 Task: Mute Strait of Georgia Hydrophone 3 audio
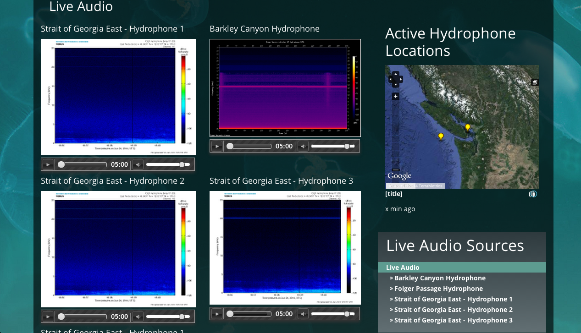[303, 314]
